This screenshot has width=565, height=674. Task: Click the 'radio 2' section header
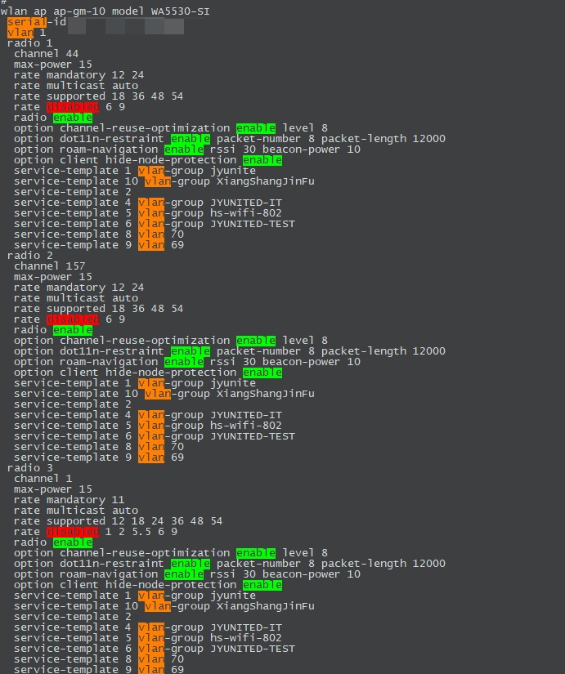29,256
